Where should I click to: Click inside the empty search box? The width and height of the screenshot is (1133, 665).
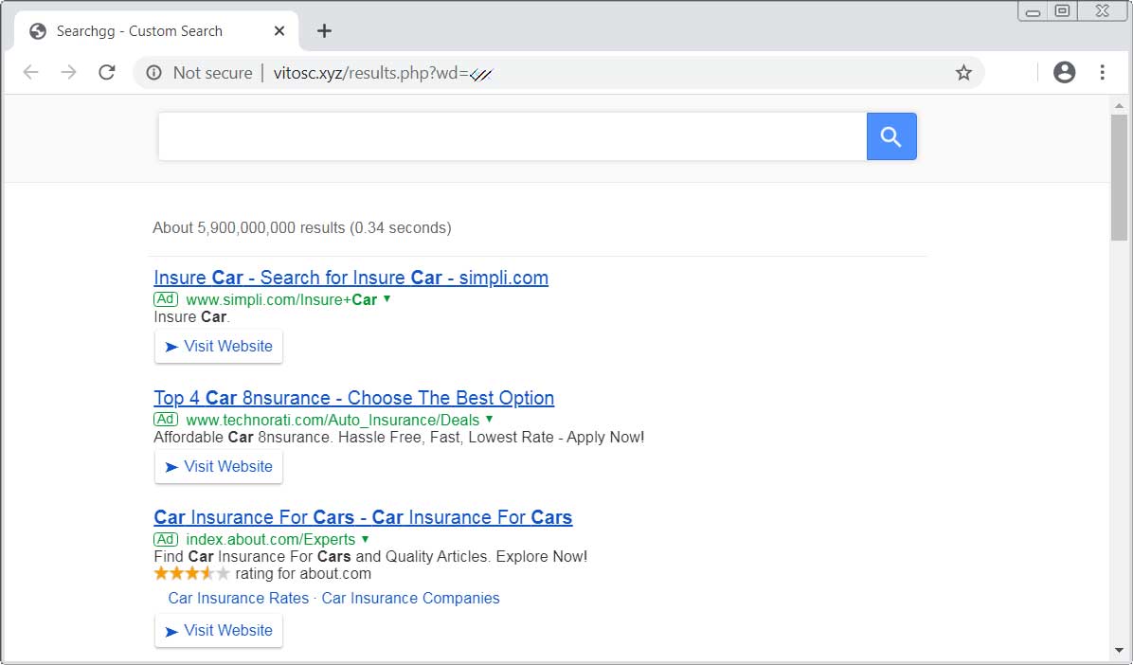[512, 135]
